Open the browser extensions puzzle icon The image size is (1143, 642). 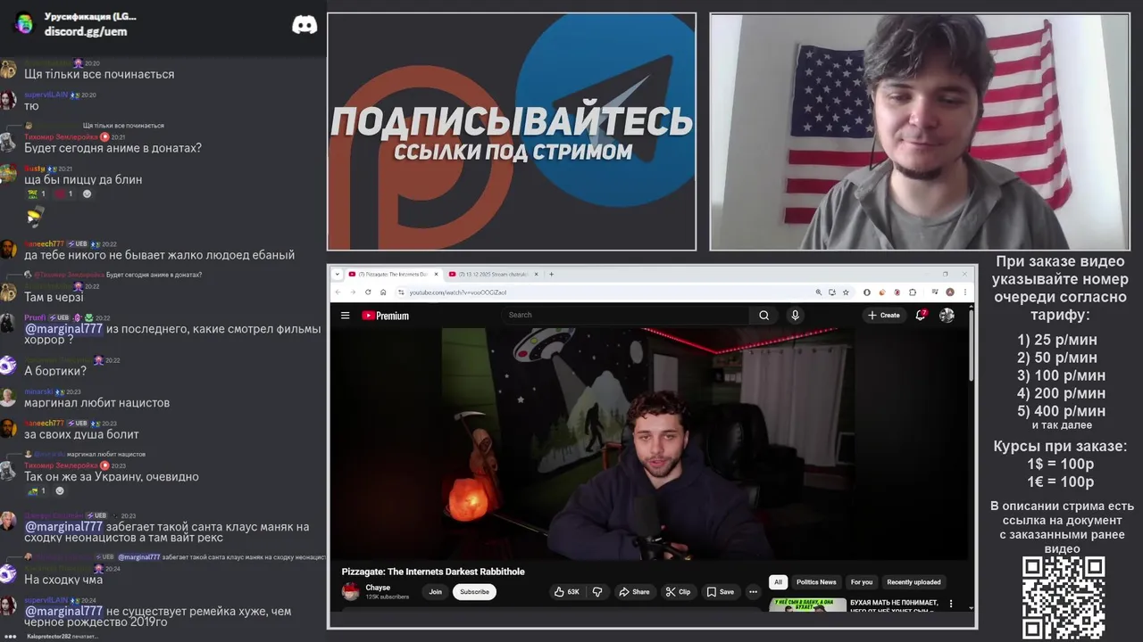(x=913, y=292)
